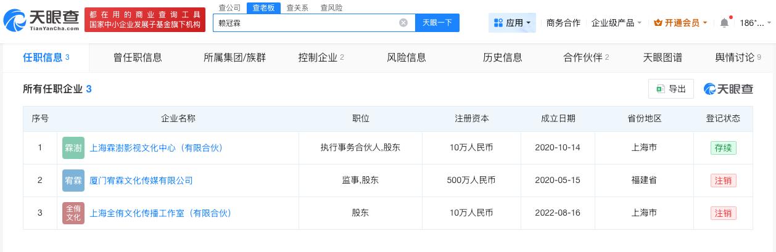
Task: Open 厦门宥霖文化传媒有限公司 company link
Action: (141, 181)
